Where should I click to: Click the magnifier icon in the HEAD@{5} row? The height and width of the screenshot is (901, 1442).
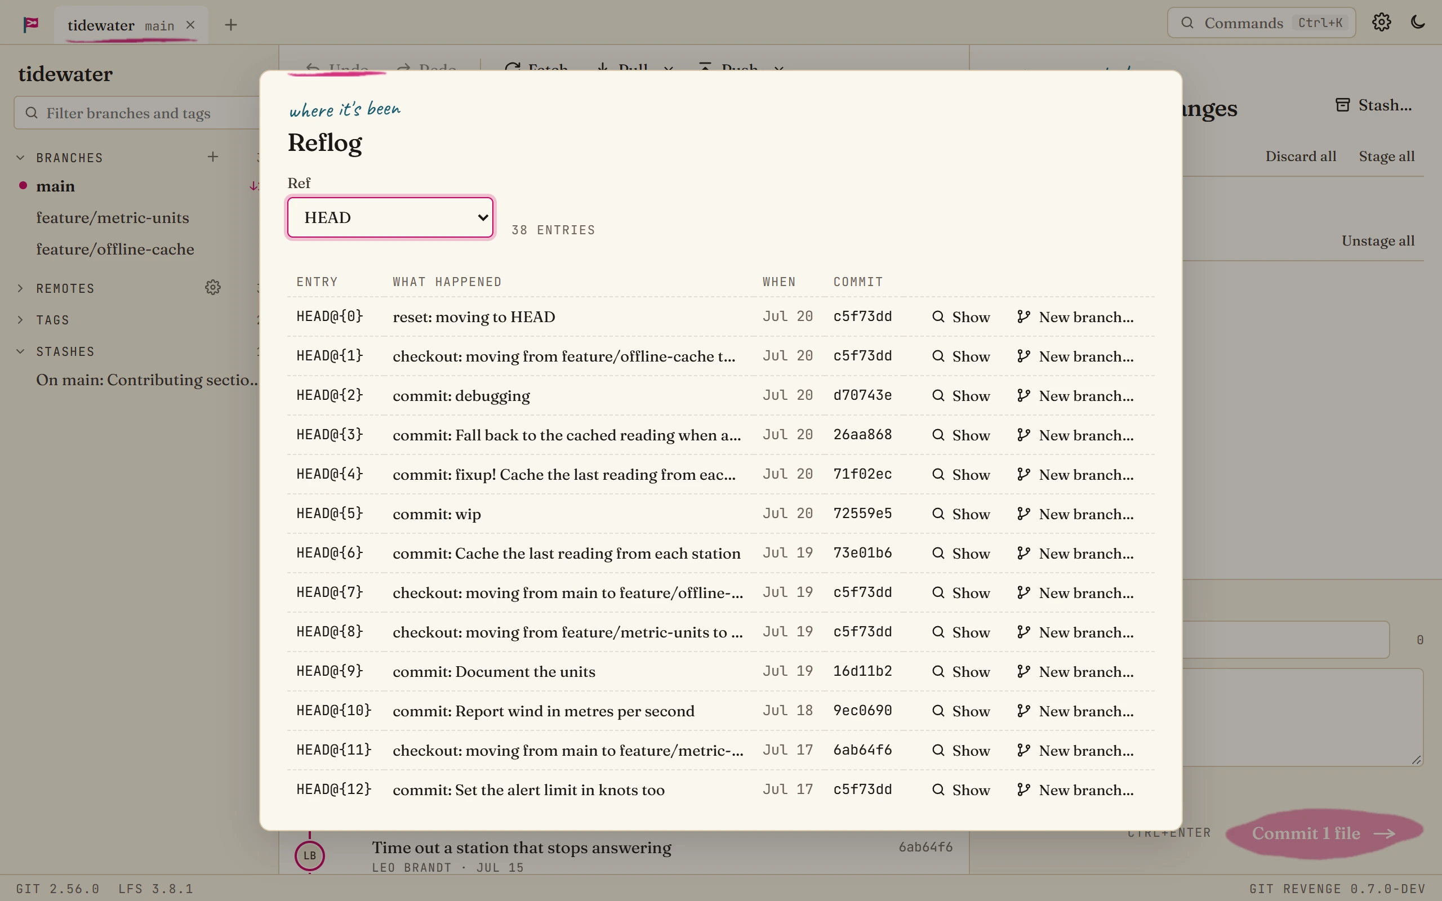pos(938,513)
